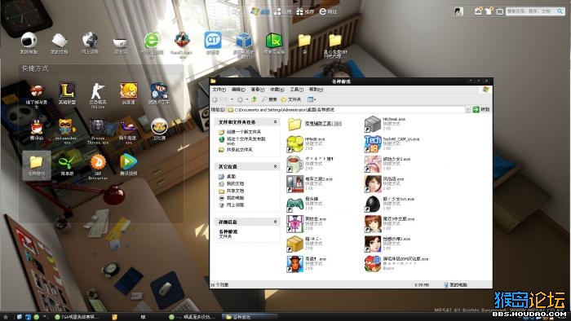Viewport: 571px width, 321px height.
Task: Click the 网址 item in top bar
Action: point(328,11)
